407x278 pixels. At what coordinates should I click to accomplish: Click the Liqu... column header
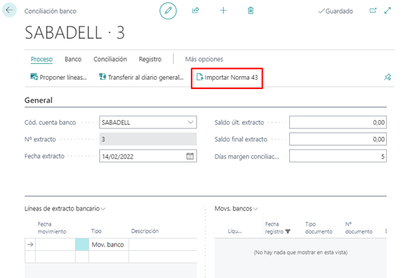click(235, 231)
